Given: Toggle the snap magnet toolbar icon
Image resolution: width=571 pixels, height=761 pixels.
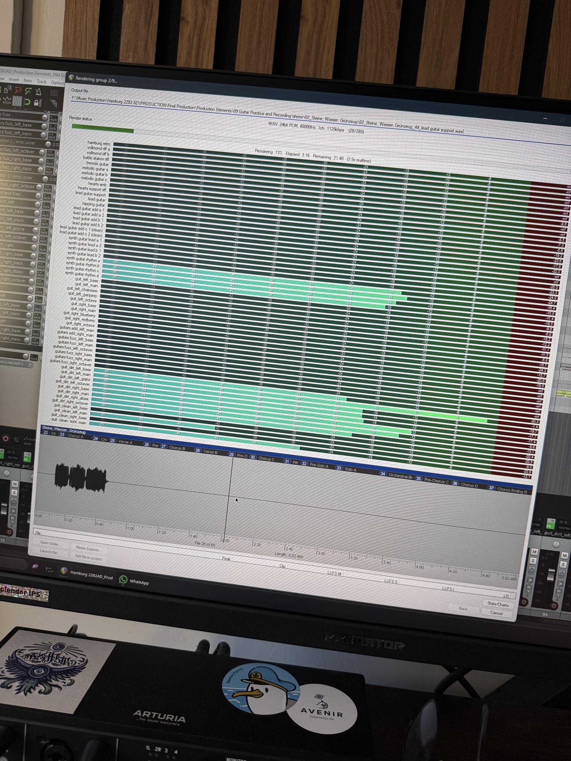Looking at the screenshot, I should point(27,102).
